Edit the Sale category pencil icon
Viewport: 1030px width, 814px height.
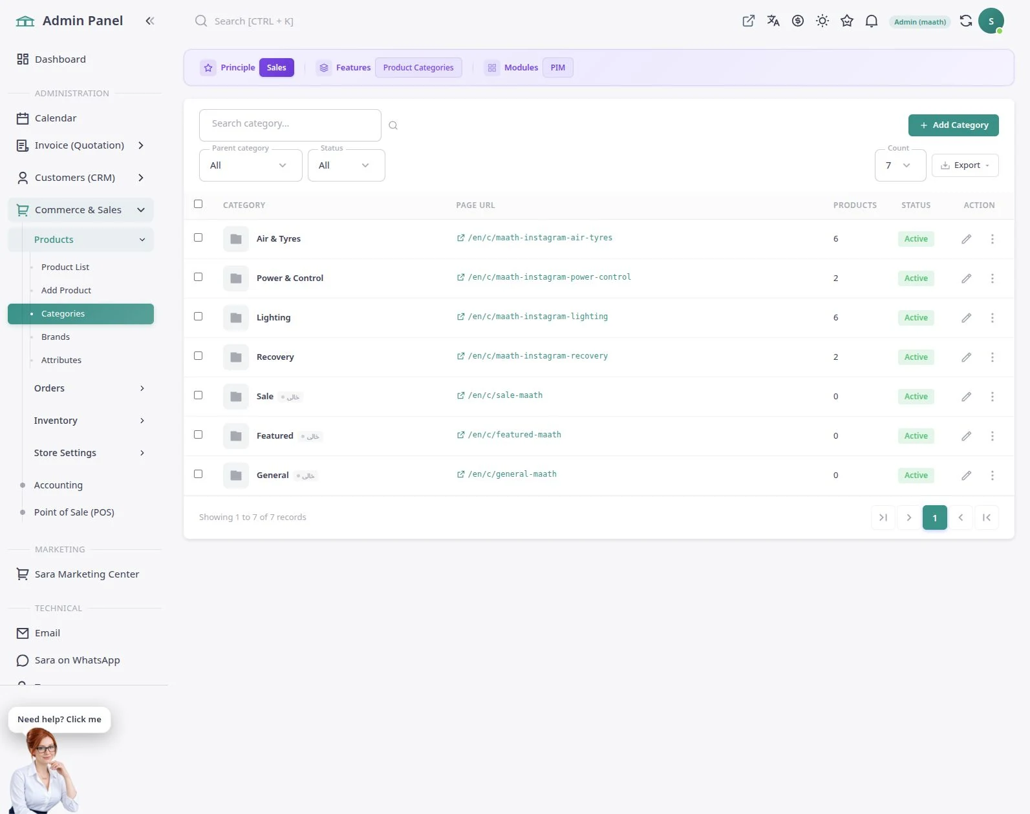(966, 397)
